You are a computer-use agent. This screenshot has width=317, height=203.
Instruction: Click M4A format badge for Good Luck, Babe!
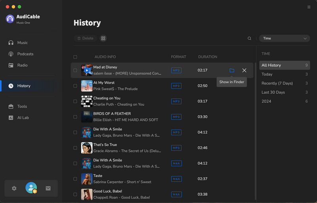click(176, 194)
